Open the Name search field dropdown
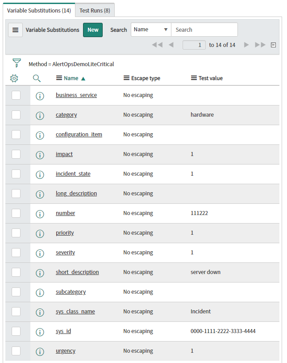 [151, 30]
